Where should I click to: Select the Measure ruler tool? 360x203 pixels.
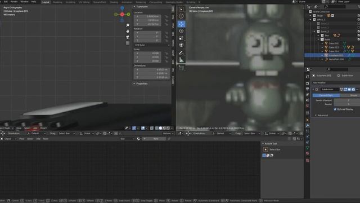[181, 60]
